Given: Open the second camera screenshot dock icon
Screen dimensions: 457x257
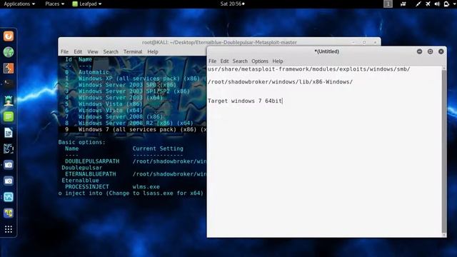Looking at the screenshot, I should pyautogui.click(x=9, y=181).
